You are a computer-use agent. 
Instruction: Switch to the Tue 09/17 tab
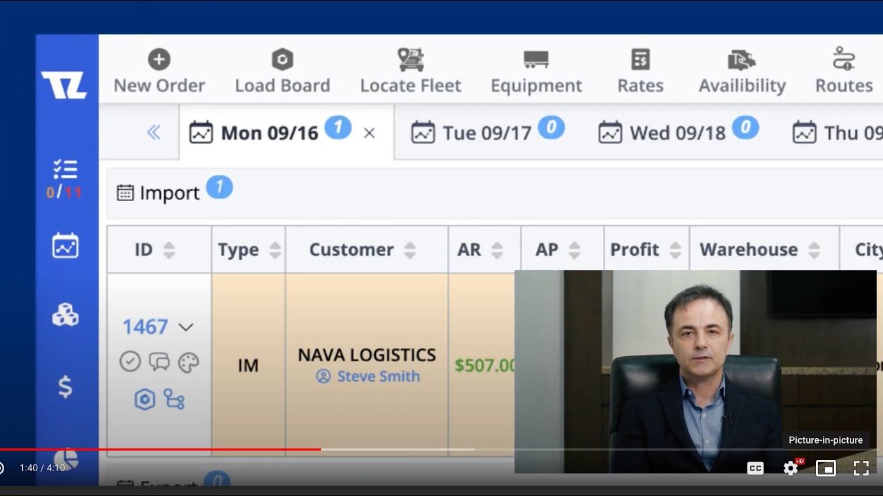tap(488, 132)
